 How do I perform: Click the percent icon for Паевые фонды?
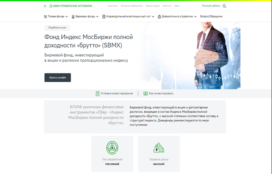[x=45, y=17]
